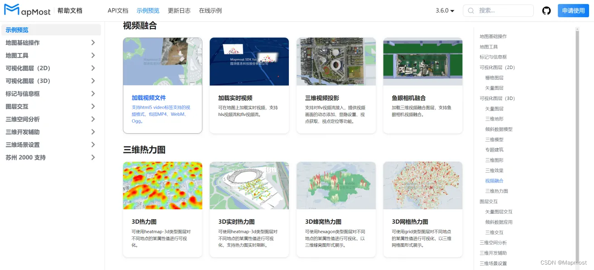Switch to the API文档 nav item
This screenshot has height=270, width=594.
[118, 10]
